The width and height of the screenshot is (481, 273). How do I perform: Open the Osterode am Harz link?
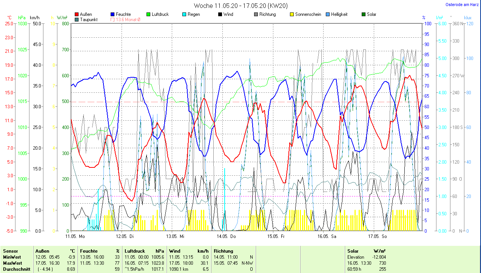tap(462, 5)
